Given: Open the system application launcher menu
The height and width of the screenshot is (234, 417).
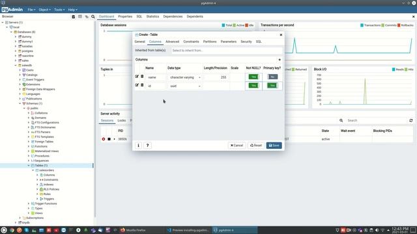Looking at the screenshot, I should (4, 230).
